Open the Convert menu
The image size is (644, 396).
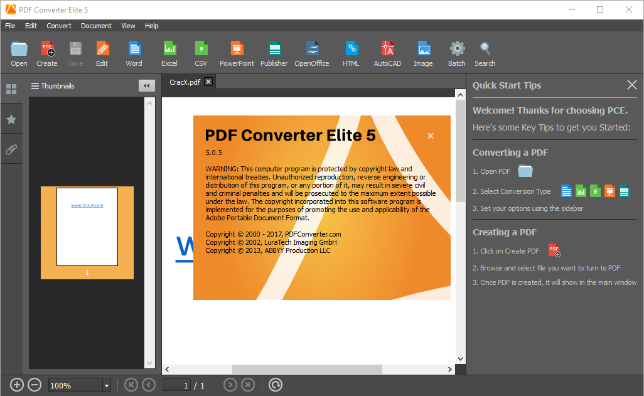coord(59,26)
